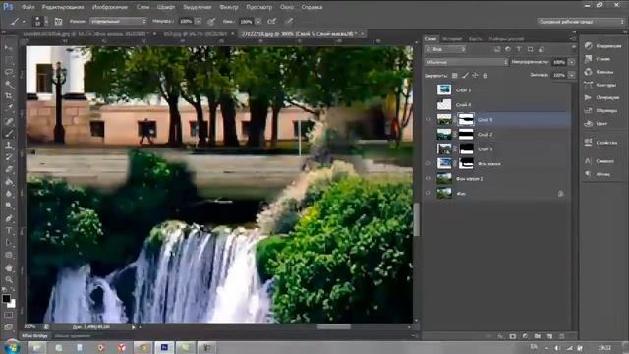Viewport: 629px width, 354px height.
Task: Open the layer filter kind dropdown
Action: (x=445, y=49)
